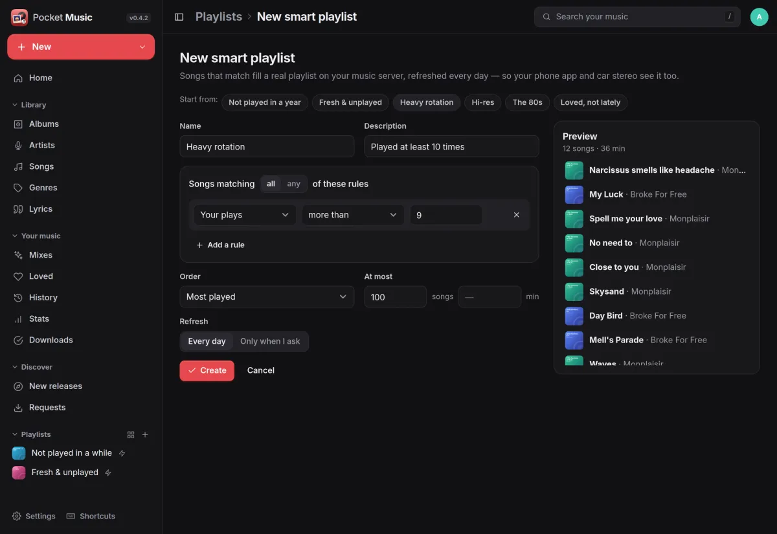Select Every day refresh
777x534 pixels.
click(207, 342)
